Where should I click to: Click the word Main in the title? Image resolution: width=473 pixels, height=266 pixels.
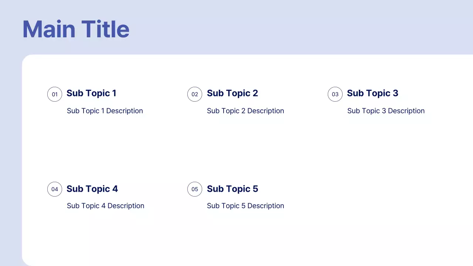click(x=49, y=29)
